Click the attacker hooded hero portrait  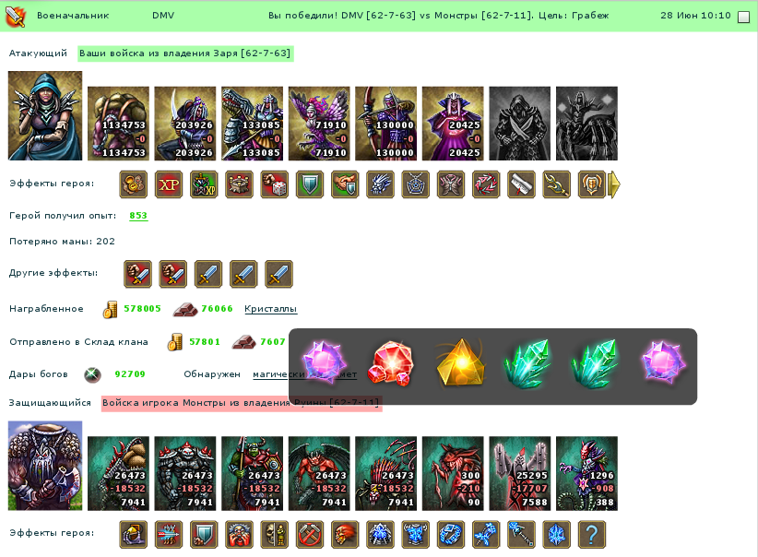pos(45,115)
